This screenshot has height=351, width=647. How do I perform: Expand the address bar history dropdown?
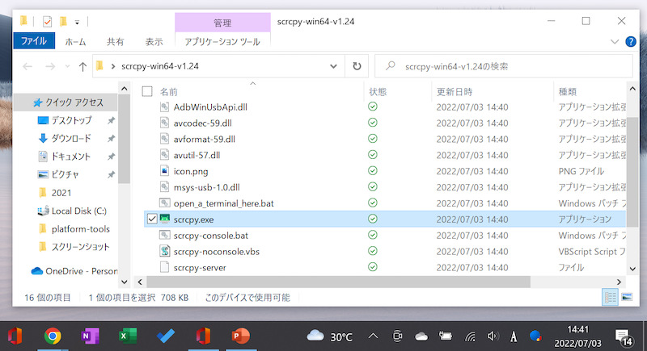(x=333, y=66)
